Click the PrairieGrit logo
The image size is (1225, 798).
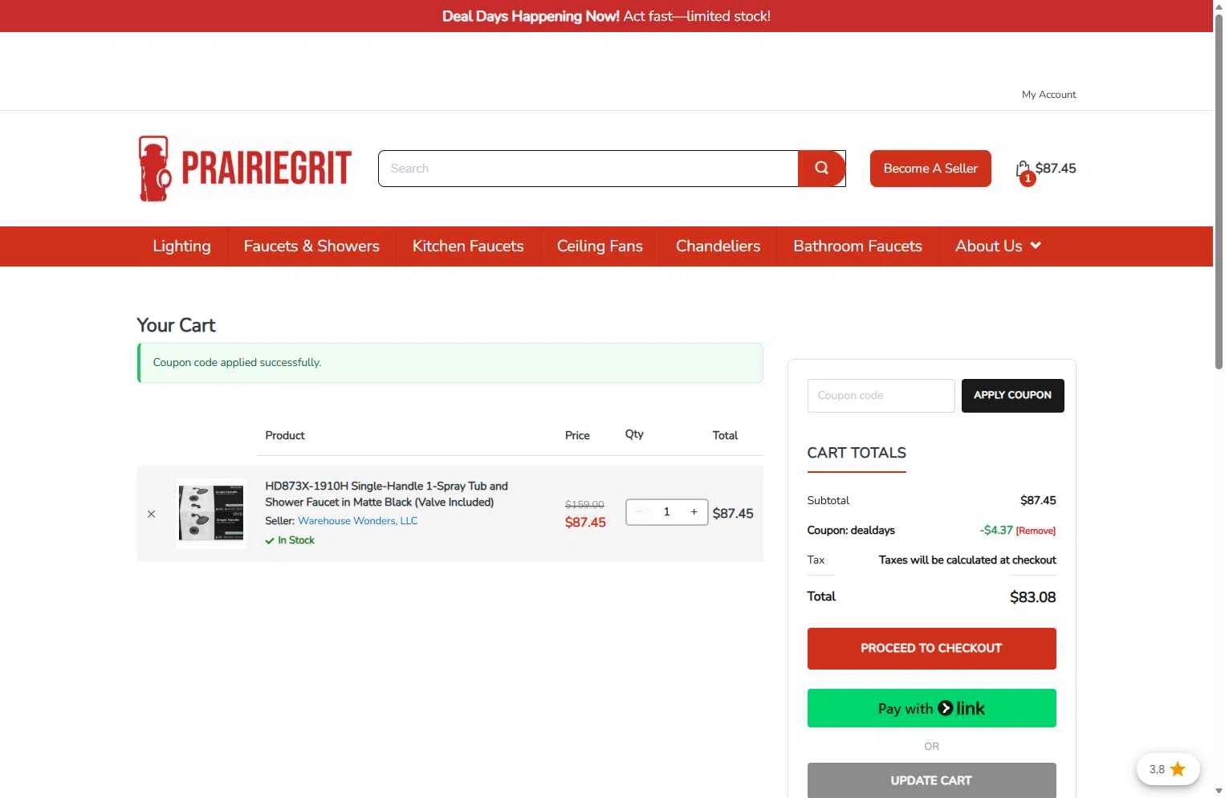(x=245, y=169)
